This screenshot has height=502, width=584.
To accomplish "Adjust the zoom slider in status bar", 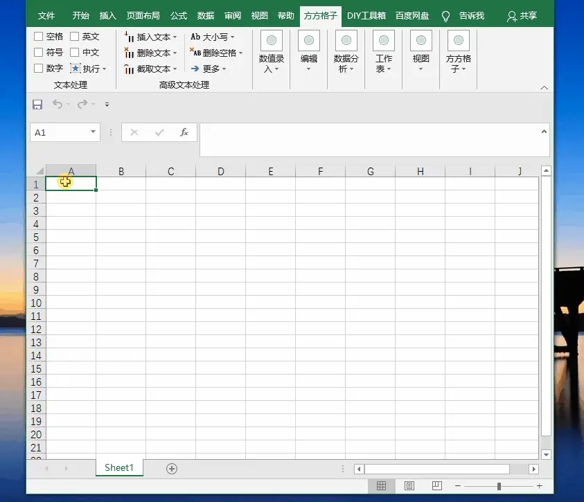I will (497, 486).
